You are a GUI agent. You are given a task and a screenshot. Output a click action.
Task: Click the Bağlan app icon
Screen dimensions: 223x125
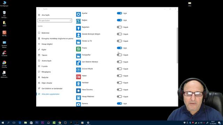click(78, 21)
